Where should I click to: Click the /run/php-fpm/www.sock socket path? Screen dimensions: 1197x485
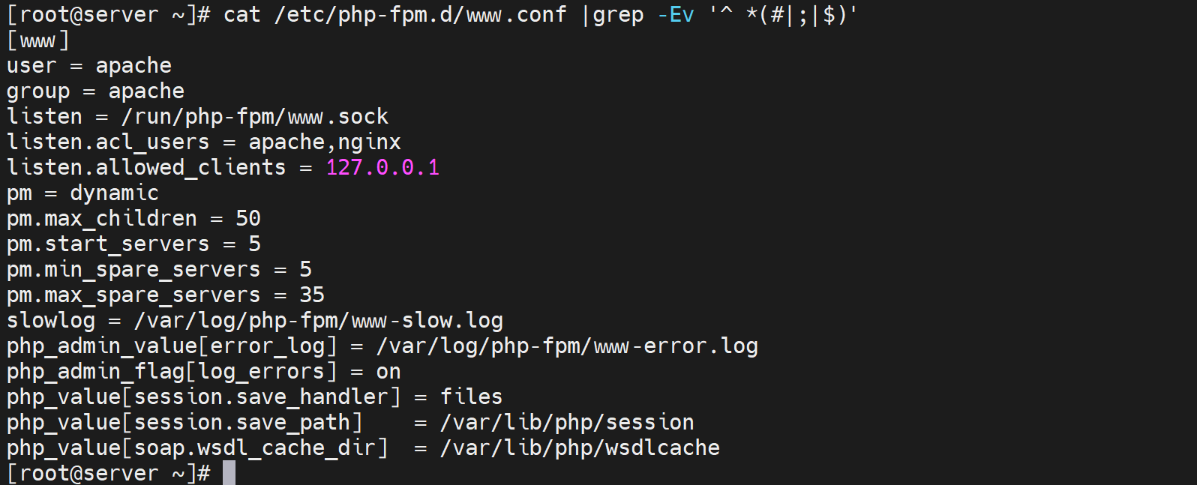click(x=255, y=117)
